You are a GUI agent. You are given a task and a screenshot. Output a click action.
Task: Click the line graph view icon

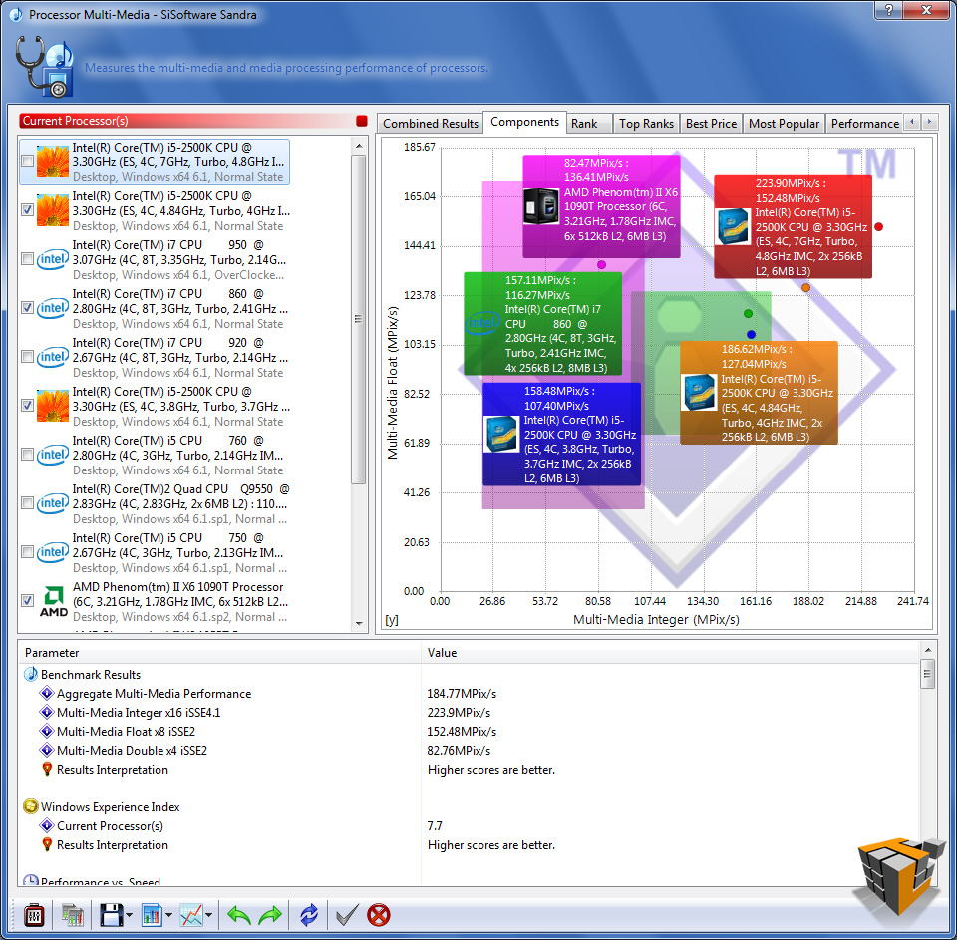pos(191,915)
